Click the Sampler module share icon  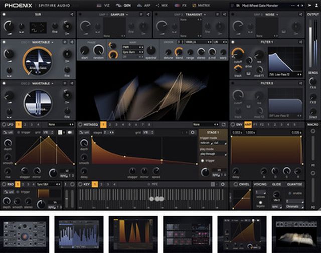[x=148, y=14]
